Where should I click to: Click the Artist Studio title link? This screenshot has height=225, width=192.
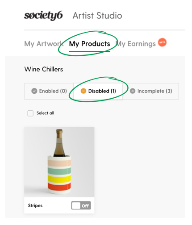pyautogui.click(x=97, y=16)
